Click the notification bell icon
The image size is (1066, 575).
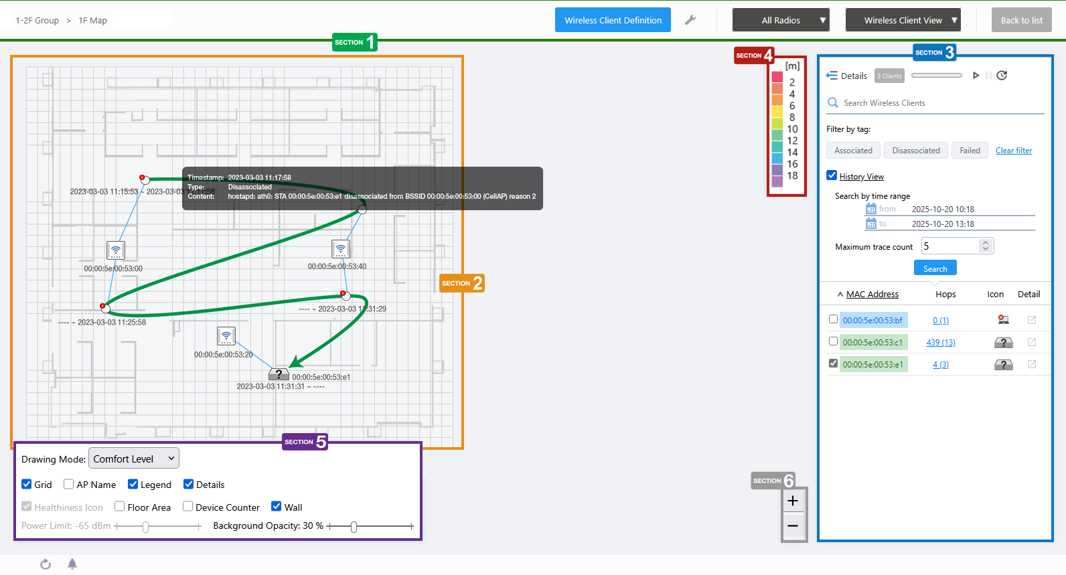pyautogui.click(x=72, y=564)
